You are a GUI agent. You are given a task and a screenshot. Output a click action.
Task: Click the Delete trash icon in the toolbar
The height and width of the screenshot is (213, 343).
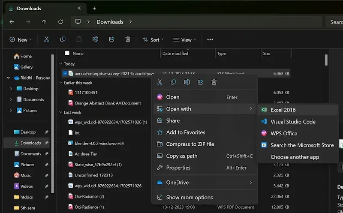coord(128,39)
